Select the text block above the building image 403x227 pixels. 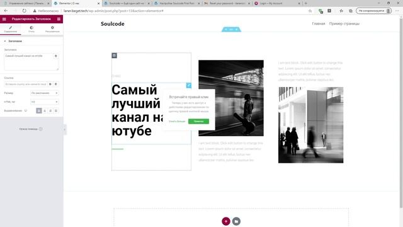tap(310, 71)
